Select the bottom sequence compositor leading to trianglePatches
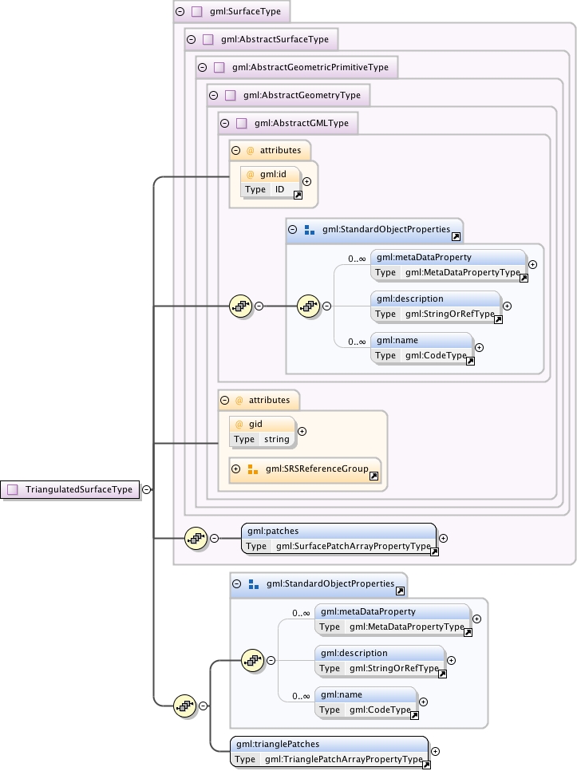577x771 pixels. coord(185,706)
